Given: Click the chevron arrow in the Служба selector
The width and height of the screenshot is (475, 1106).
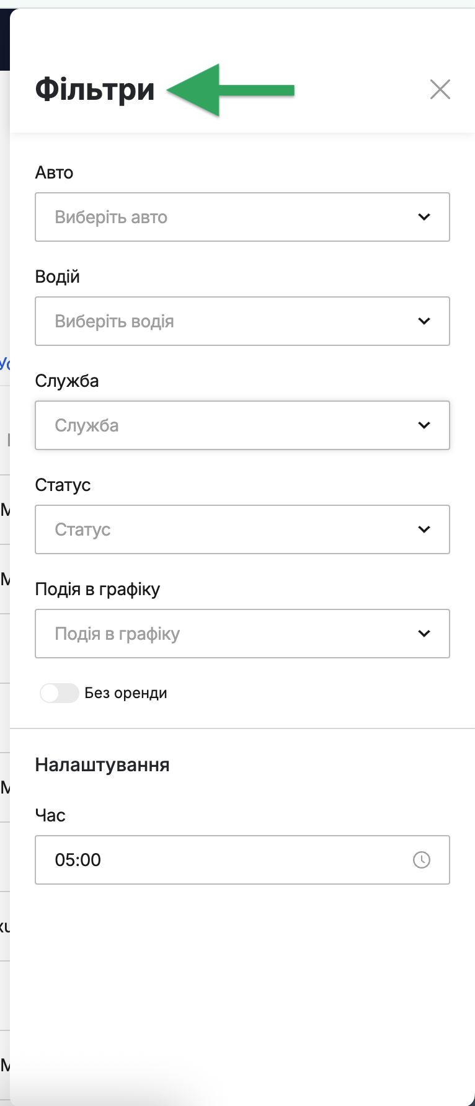Looking at the screenshot, I should [x=424, y=425].
